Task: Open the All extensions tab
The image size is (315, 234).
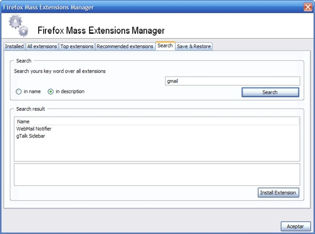Action: tap(42, 46)
